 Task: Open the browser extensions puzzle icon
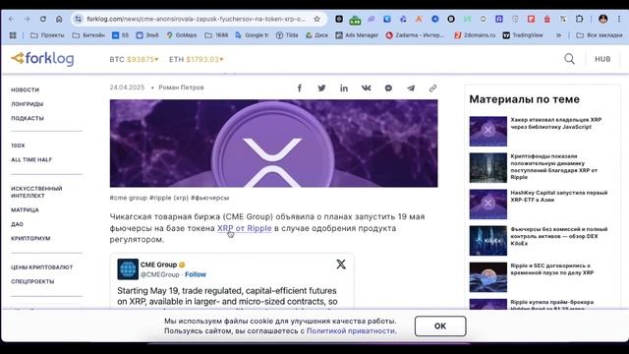[579, 19]
